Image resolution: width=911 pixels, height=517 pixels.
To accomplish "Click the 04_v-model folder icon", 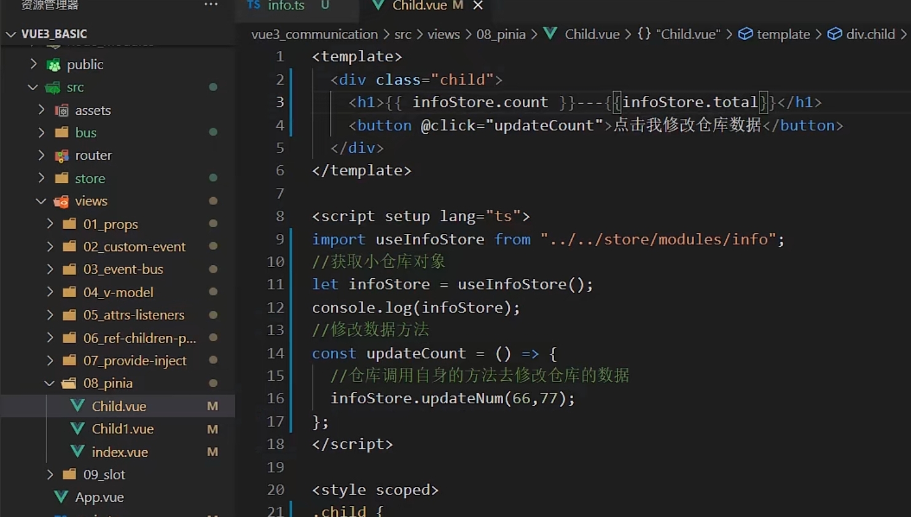I will 70,292.
